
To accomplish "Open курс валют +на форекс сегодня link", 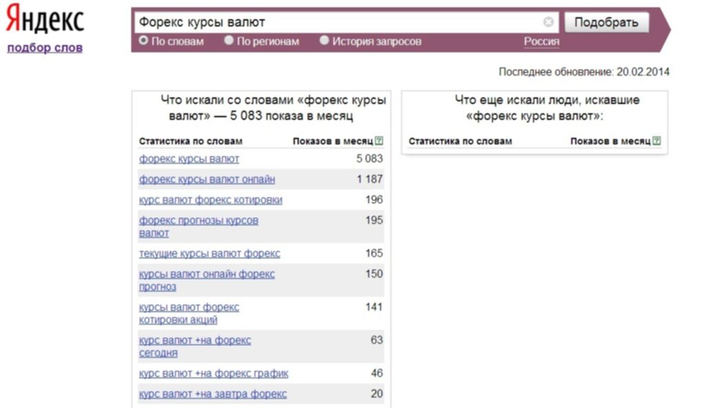I will [x=195, y=347].
